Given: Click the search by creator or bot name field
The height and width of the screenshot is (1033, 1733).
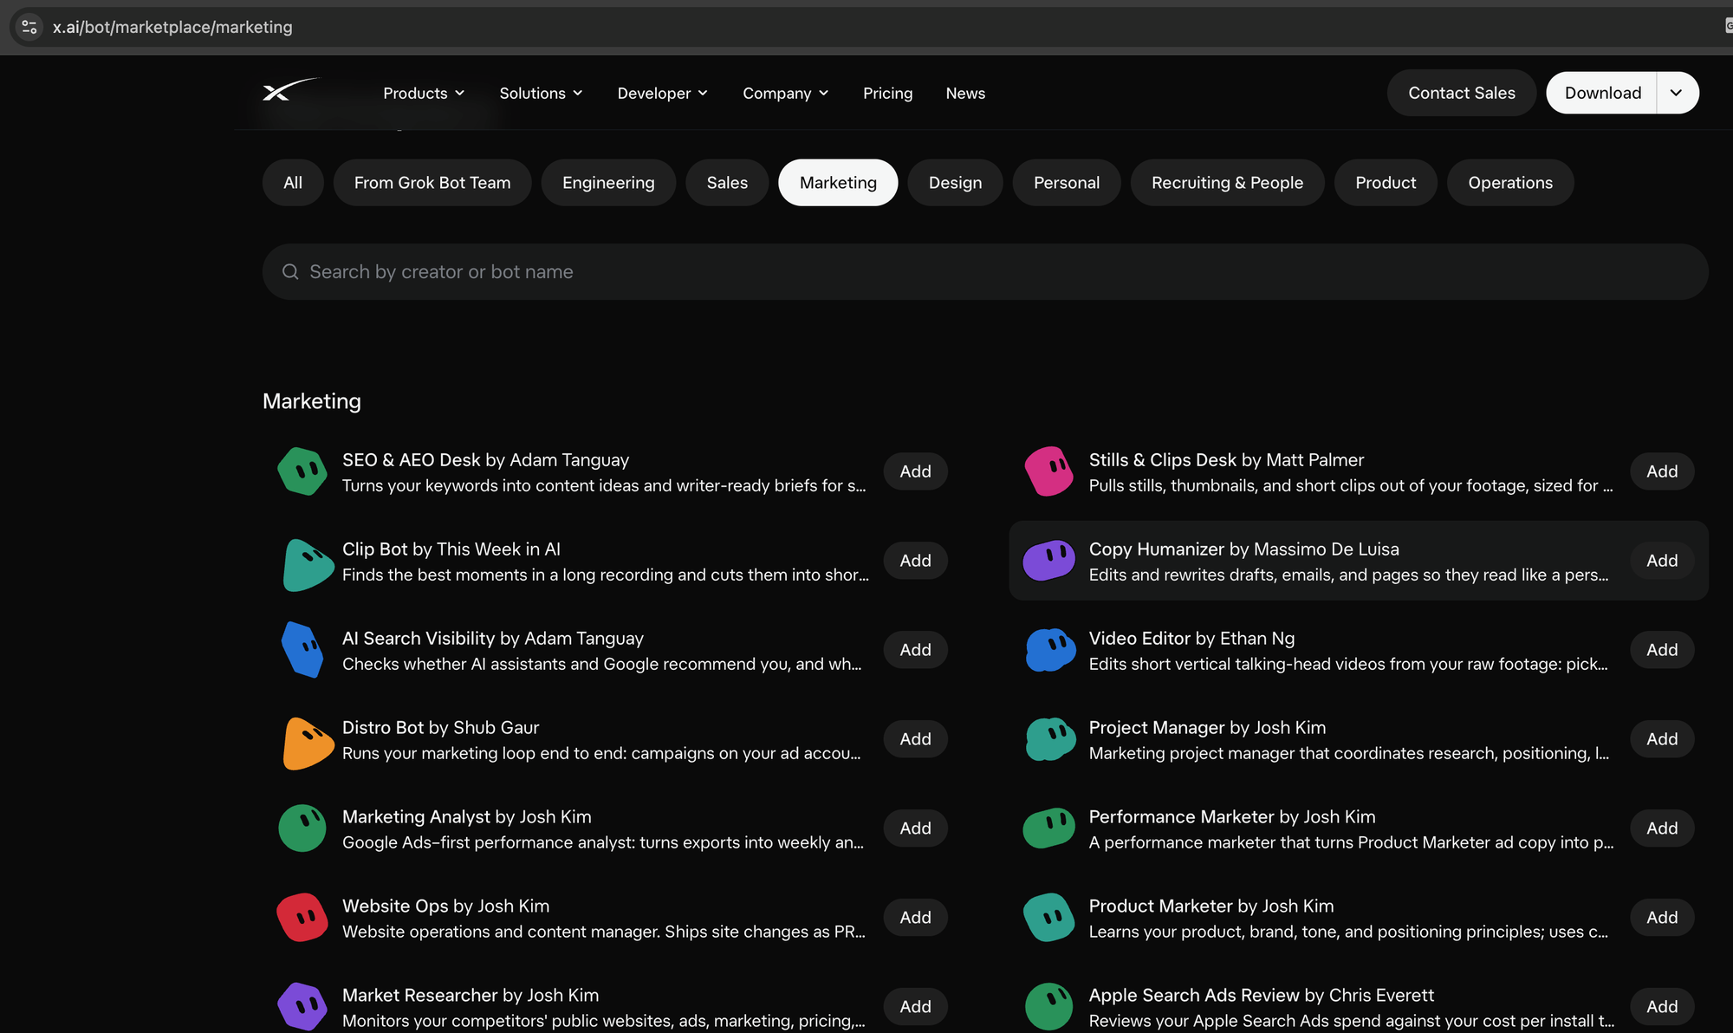Looking at the screenshot, I should (985, 272).
